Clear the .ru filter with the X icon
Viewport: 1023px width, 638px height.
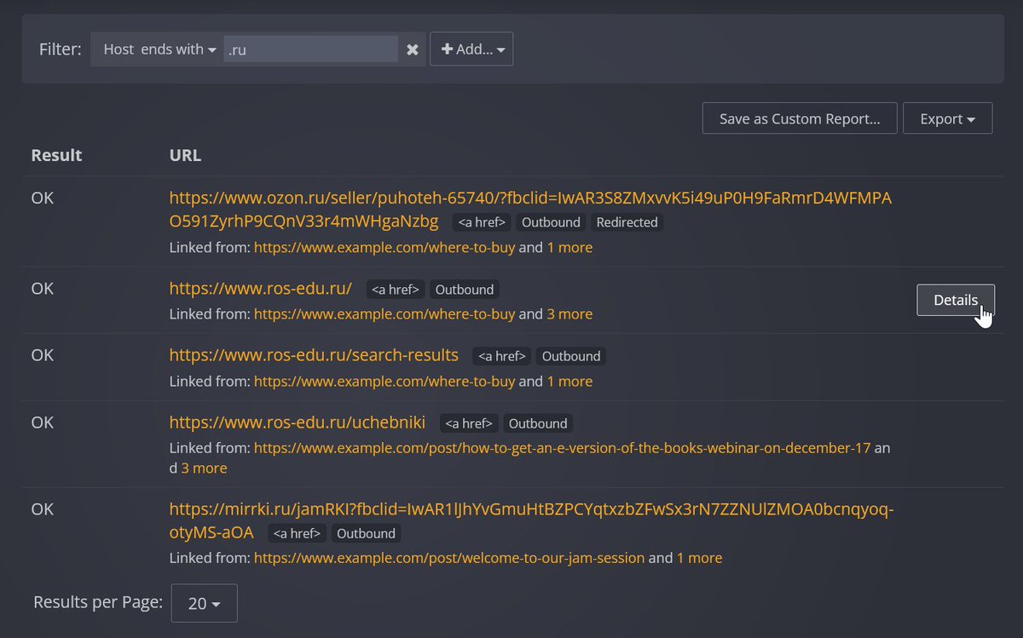coord(413,49)
